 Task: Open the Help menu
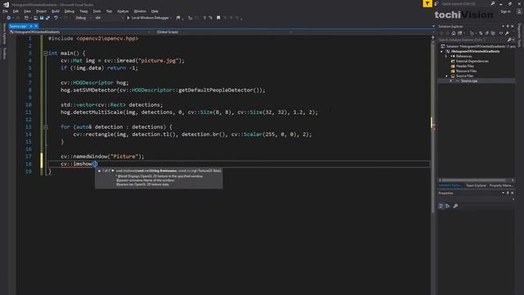[x=155, y=11]
